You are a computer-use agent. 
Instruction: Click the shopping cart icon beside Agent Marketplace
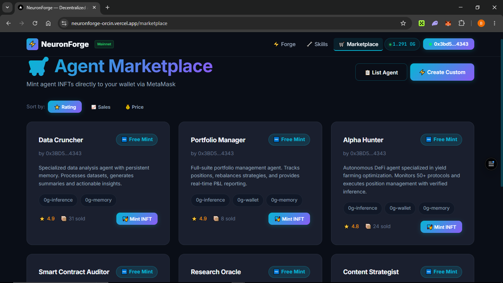(38, 66)
